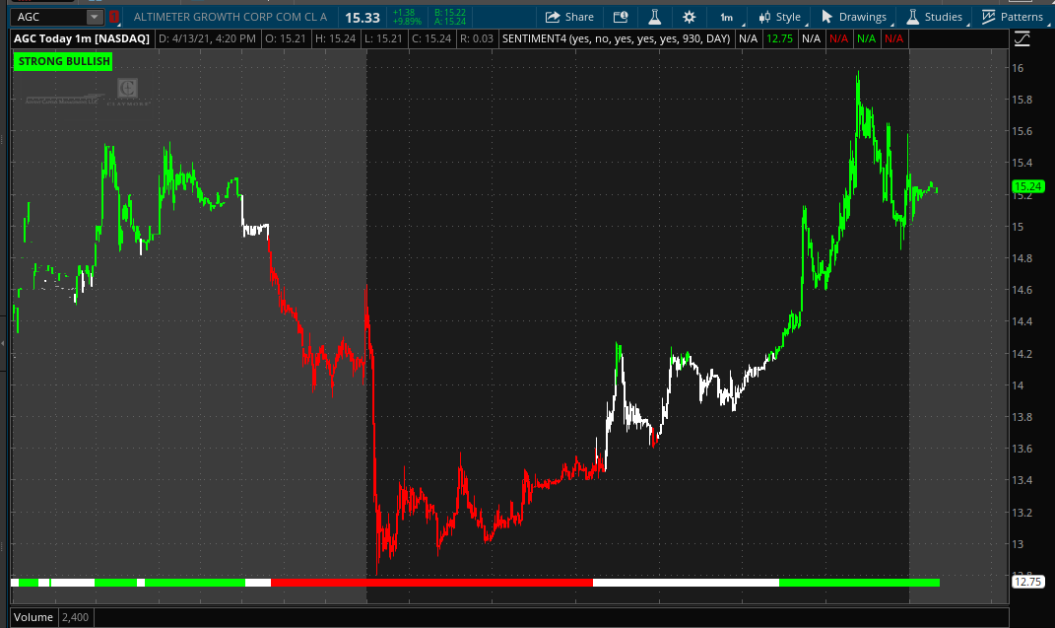The height and width of the screenshot is (628, 1055).
Task: Click the 15.24 last price axis bubble
Action: (1028, 186)
